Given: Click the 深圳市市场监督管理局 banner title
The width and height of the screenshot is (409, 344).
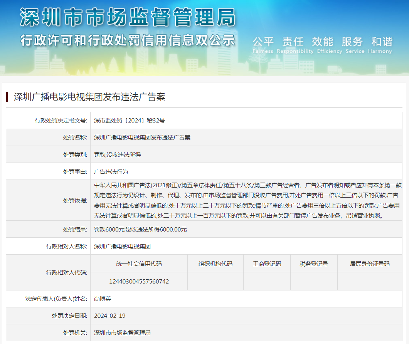Looking at the screenshot, I should coord(128,17).
